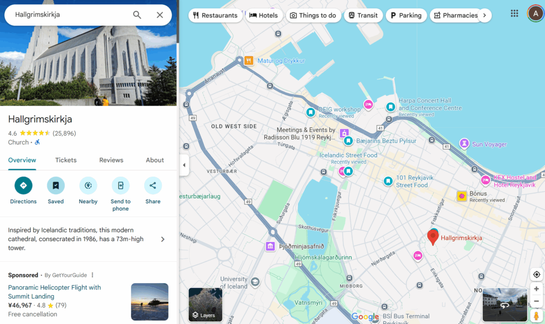Click the hotel marker near Njarðargata
545x324 pixels.
tap(418, 255)
